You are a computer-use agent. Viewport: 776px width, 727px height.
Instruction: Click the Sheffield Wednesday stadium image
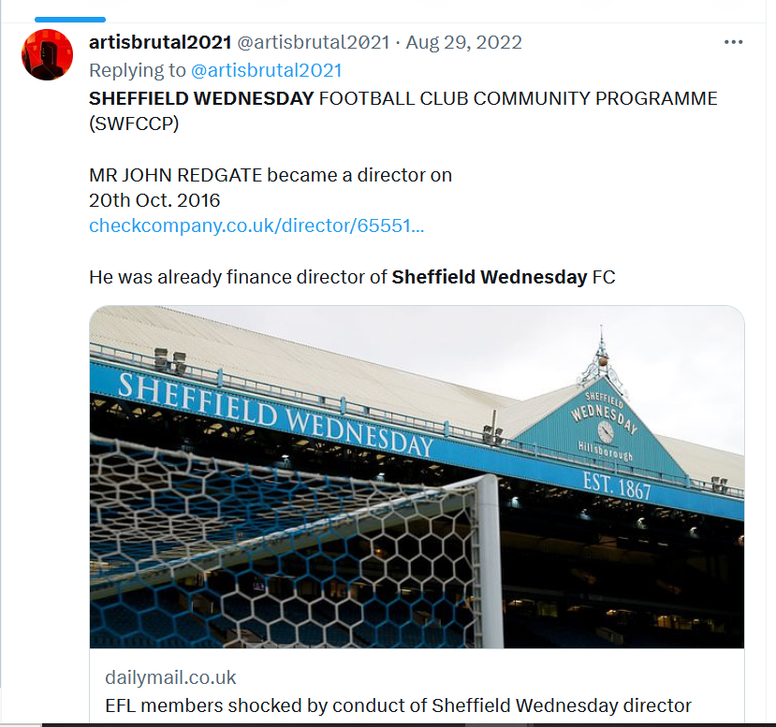417,477
